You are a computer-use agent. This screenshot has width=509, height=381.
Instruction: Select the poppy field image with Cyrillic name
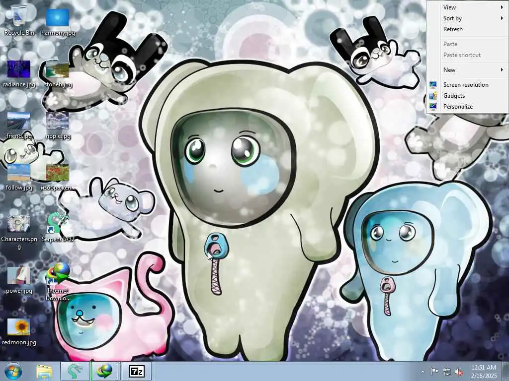pos(58,177)
